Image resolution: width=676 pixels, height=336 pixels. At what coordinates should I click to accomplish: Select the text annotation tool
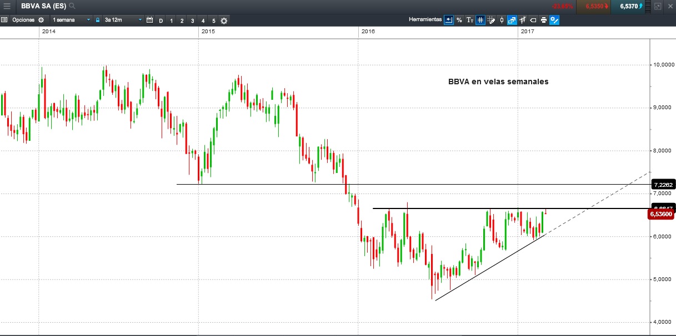(x=470, y=20)
